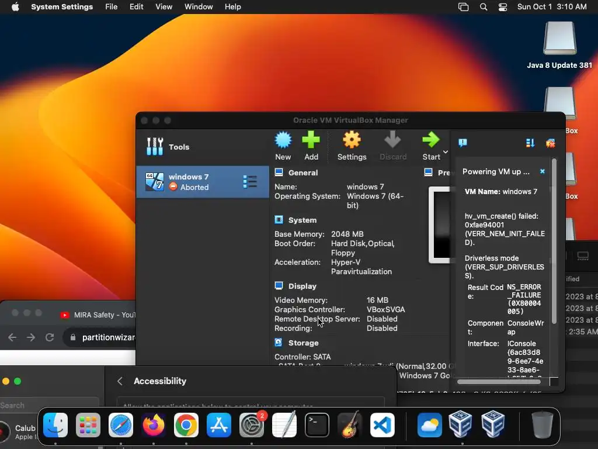
Task: Open the View menu
Action: click(164, 6)
